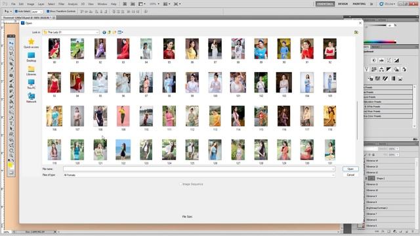
Task: Open Quick access in the places bar
Action: pos(31,43)
